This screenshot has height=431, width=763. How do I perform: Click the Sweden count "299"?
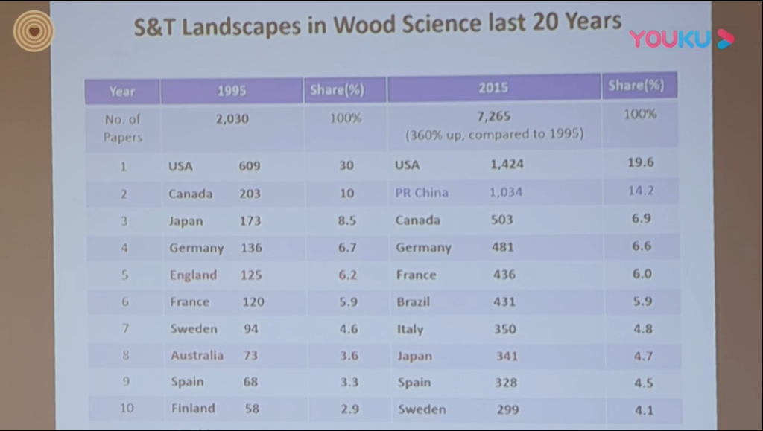pos(507,409)
